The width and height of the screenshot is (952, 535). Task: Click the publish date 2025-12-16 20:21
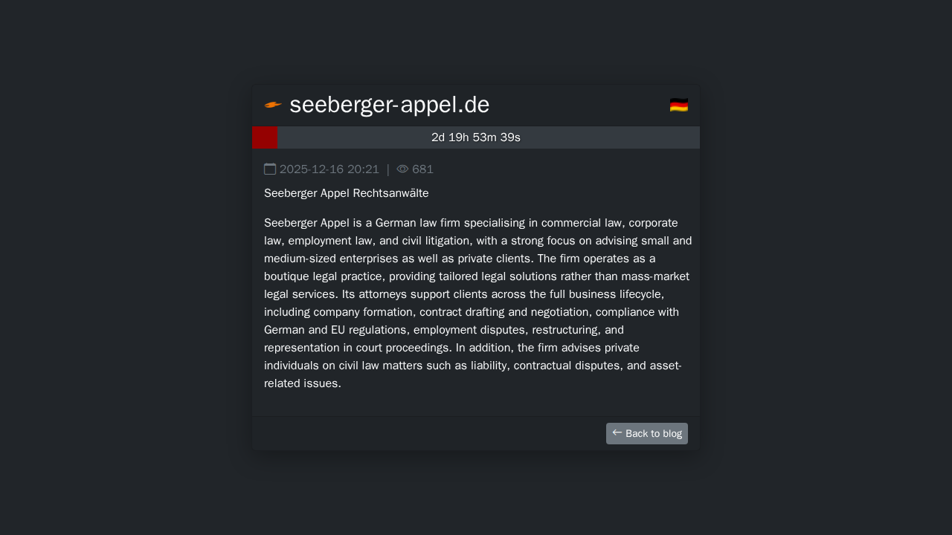[x=329, y=169]
